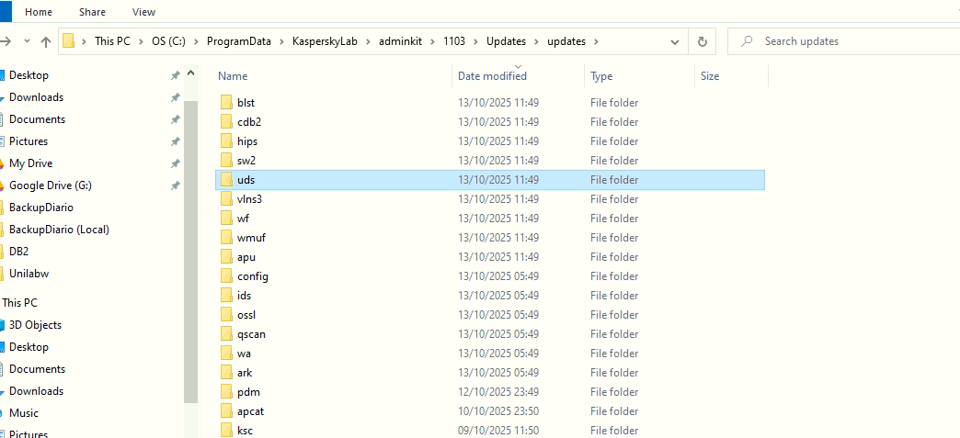960x438 pixels.
Task: Select the blst folder icon
Action: click(226, 103)
